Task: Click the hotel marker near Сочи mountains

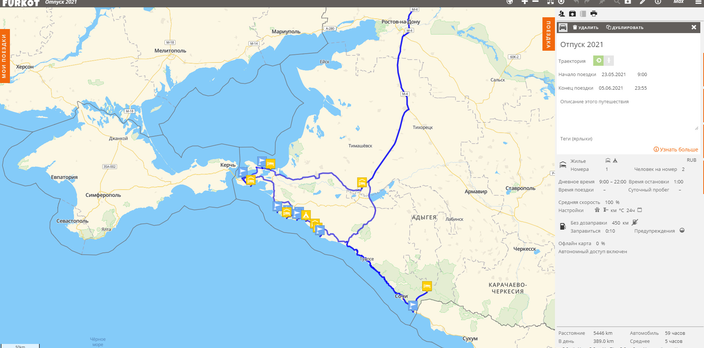Action: pyautogui.click(x=427, y=286)
